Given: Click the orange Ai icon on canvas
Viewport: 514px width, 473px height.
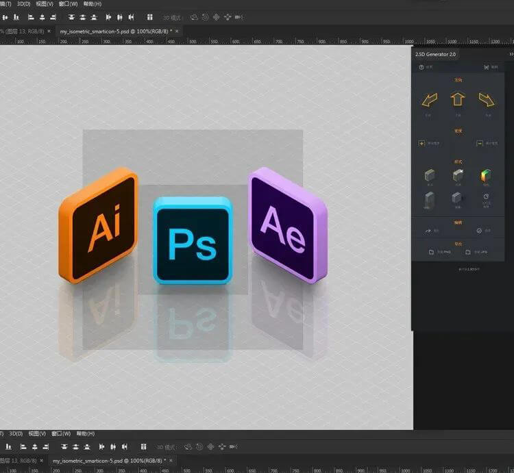Looking at the screenshot, I should (98, 227).
